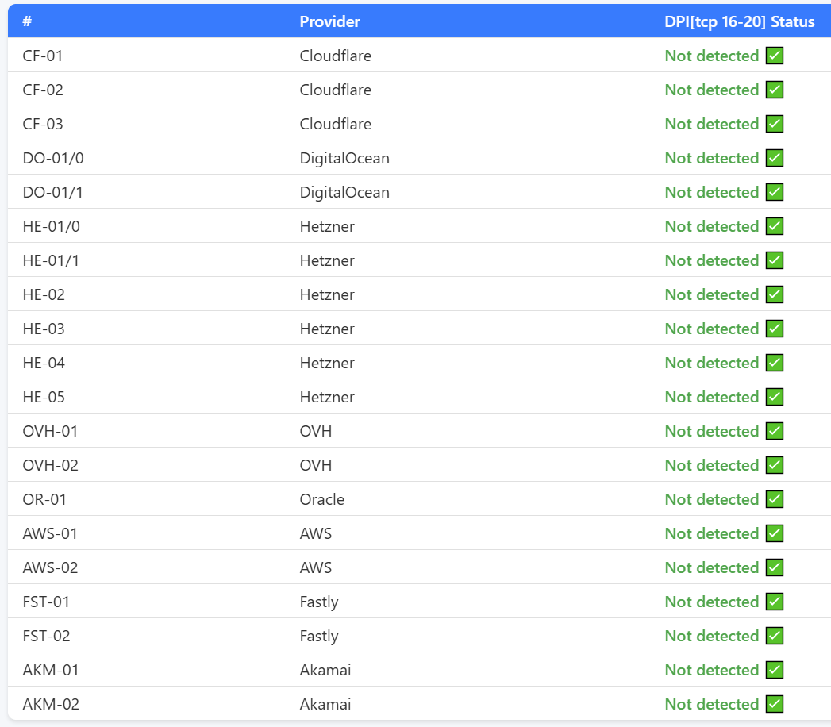
Task: Click the Fastly provider in FST-02 row
Action: [x=319, y=636]
